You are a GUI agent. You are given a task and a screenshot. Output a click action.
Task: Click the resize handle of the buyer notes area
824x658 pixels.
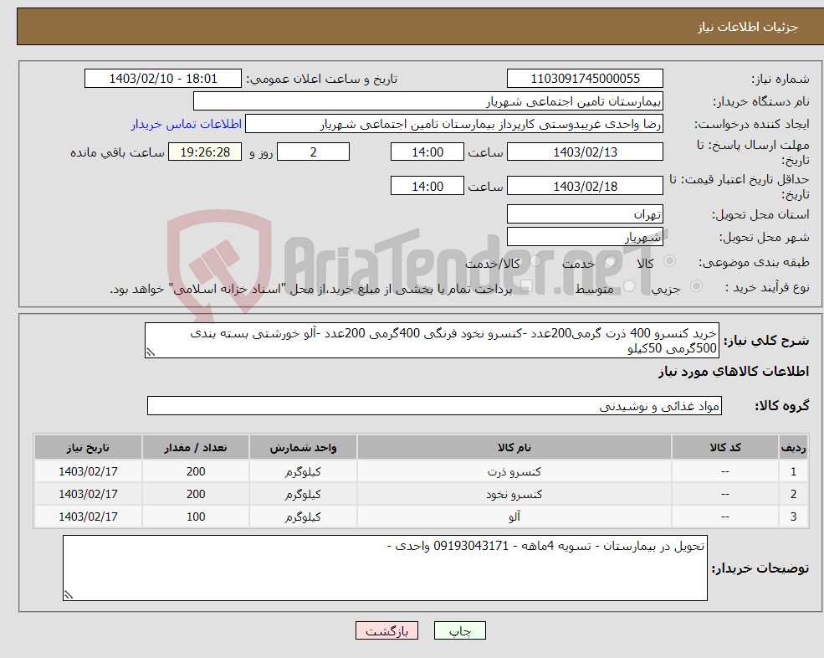(x=69, y=595)
